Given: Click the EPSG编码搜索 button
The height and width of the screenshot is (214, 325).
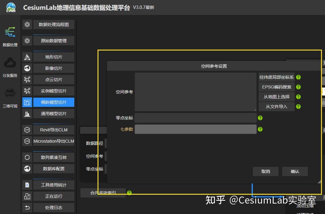Looking at the screenshot, I should point(276,87).
